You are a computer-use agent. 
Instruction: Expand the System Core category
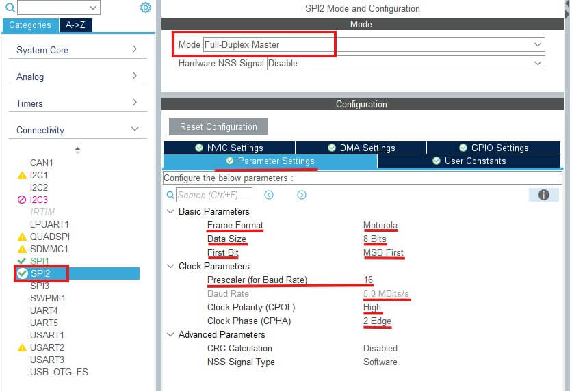point(135,50)
